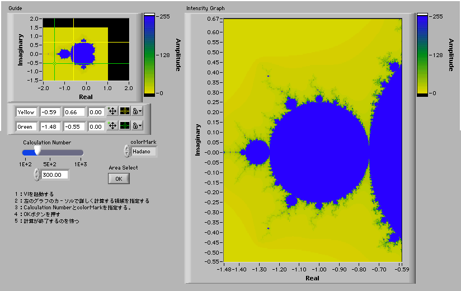Click the Green cursor name field
Viewport: 461px width, 291px height.
[x=26, y=126]
